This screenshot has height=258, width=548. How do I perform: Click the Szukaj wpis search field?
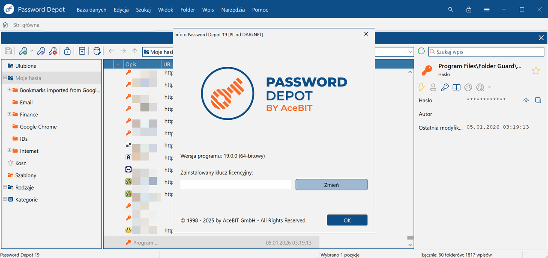(x=486, y=52)
